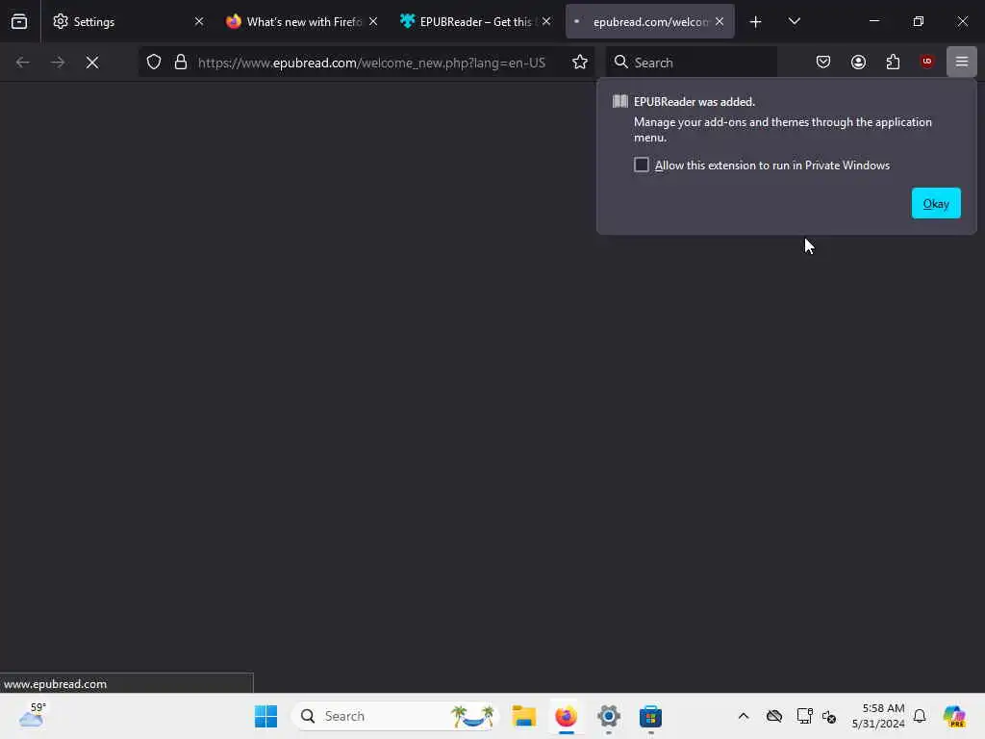This screenshot has height=739, width=985.
Task: Go back one page
Action: click(x=23, y=63)
